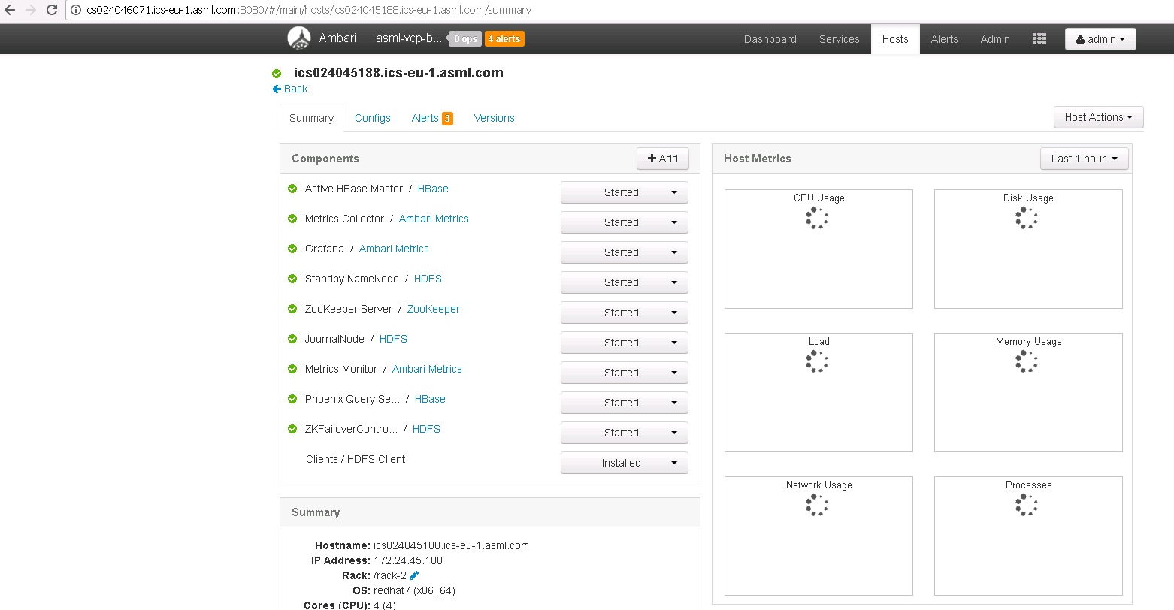Viewport: 1174px width, 610px height.
Task: Click the Ambari logo icon
Action: click(x=299, y=38)
